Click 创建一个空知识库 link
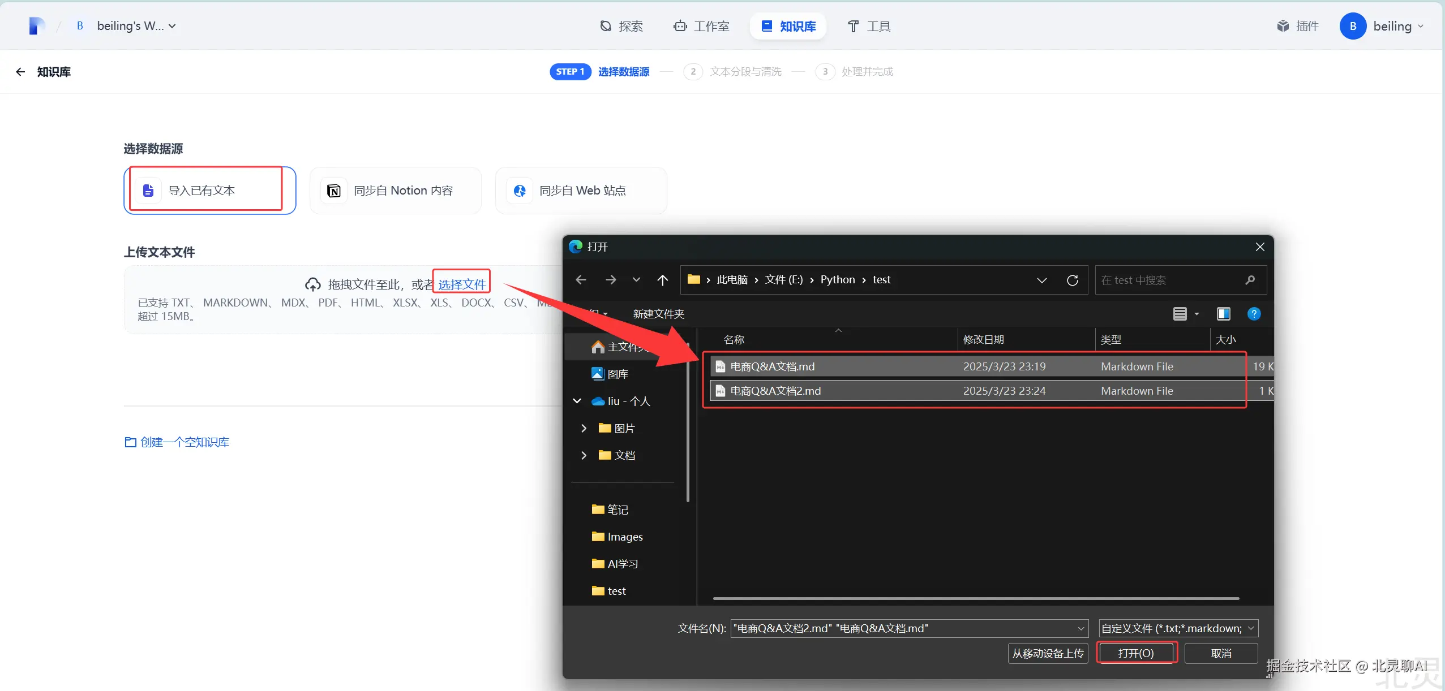The image size is (1445, 691). point(177,442)
